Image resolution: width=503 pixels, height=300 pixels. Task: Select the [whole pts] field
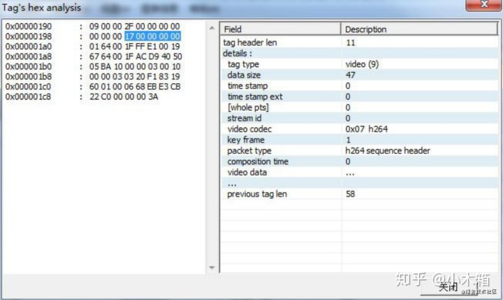[x=248, y=108]
